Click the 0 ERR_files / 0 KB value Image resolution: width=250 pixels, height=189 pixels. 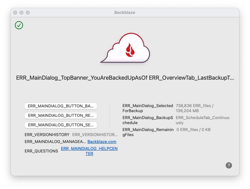pos(193,130)
